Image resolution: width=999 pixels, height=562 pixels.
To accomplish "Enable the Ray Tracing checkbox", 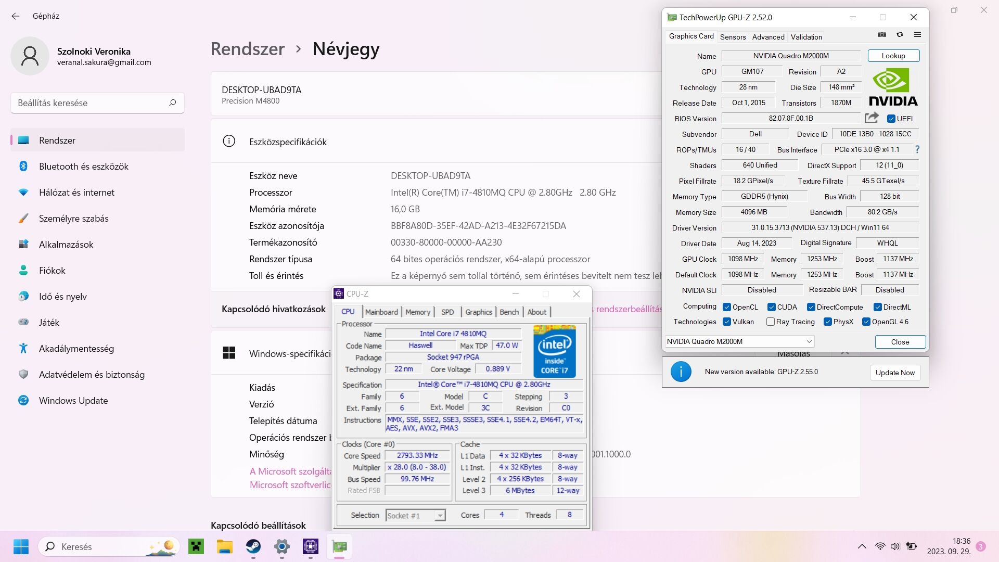I will (x=771, y=322).
